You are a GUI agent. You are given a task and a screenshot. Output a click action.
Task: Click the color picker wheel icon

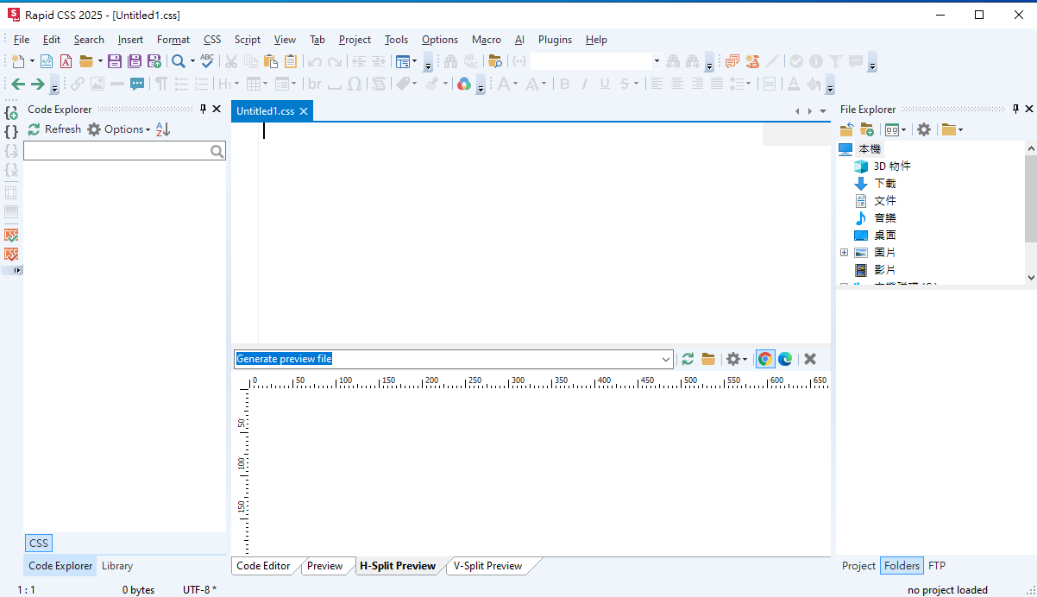pos(464,84)
